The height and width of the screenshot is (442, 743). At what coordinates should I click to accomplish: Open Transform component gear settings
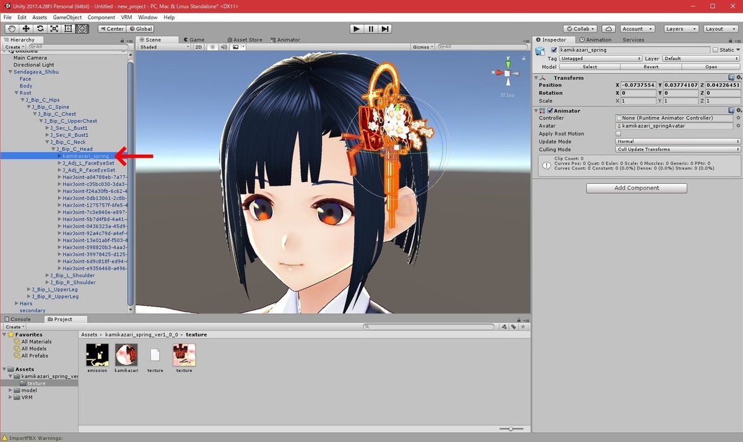(738, 78)
